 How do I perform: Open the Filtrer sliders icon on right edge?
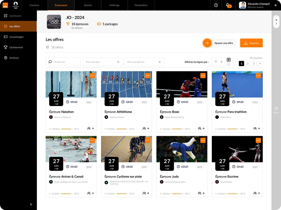pos(276,108)
